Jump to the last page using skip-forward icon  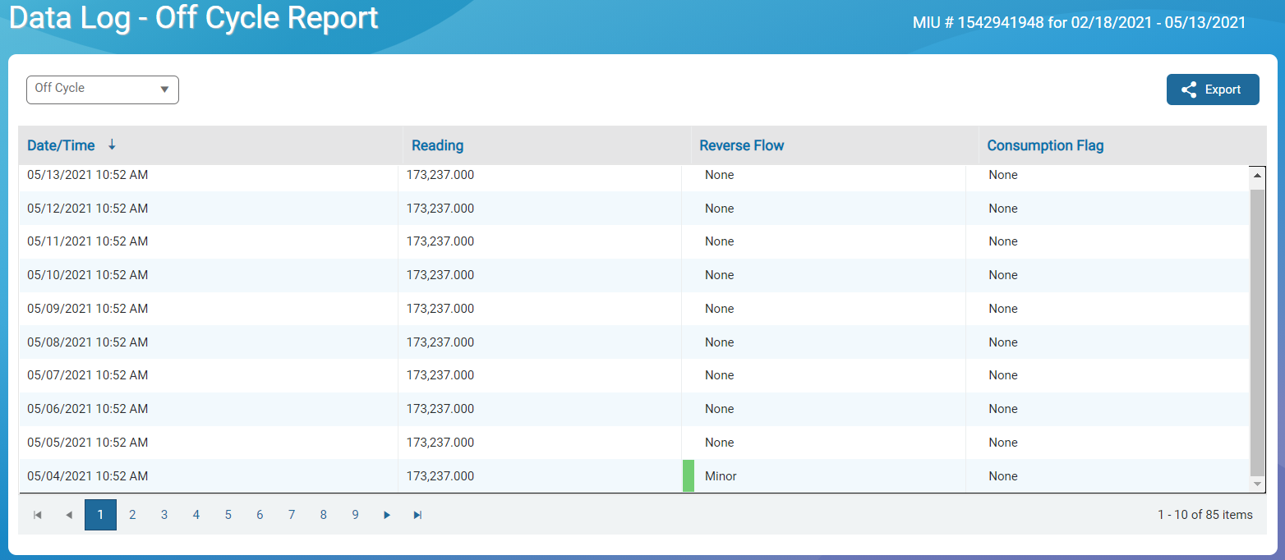coord(417,515)
